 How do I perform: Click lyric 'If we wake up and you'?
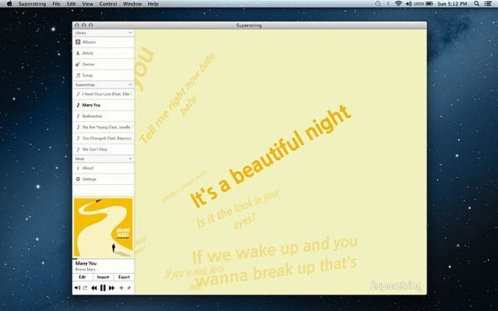pyautogui.click(x=275, y=250)
